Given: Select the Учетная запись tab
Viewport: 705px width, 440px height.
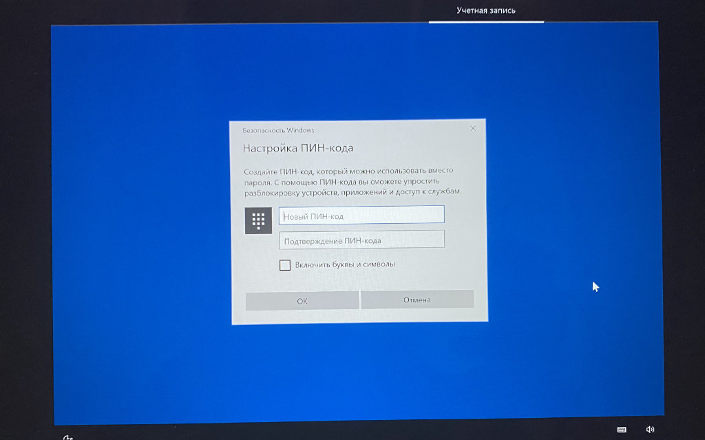Looking at the screenshot, I should [486, 10].
